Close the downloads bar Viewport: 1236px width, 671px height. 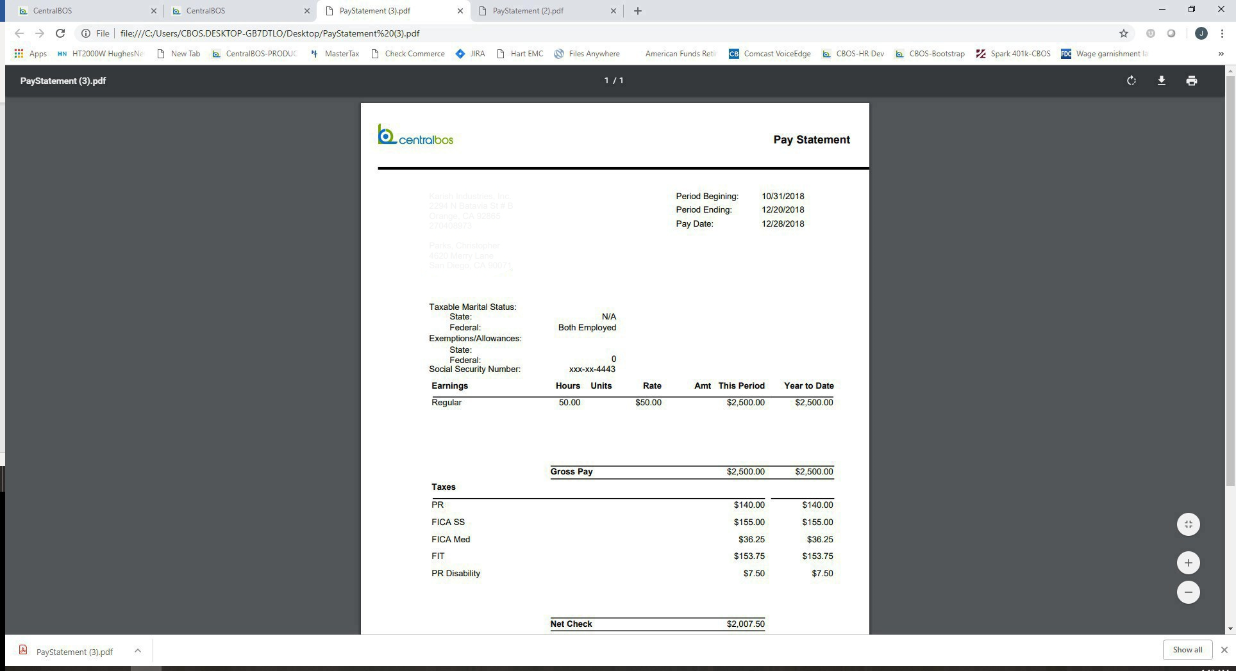[x=1224, y=650]
